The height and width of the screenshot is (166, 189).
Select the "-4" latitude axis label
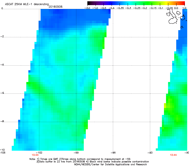(2, 65)
